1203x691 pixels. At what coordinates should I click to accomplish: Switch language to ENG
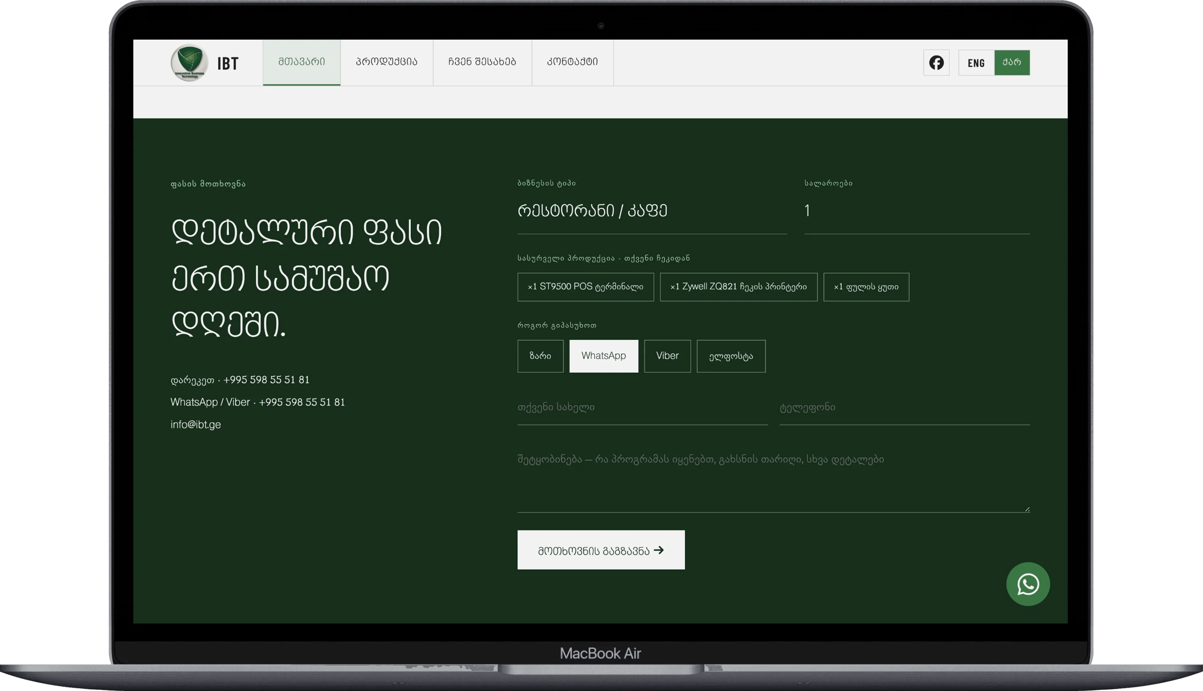[x=976, y=63]
